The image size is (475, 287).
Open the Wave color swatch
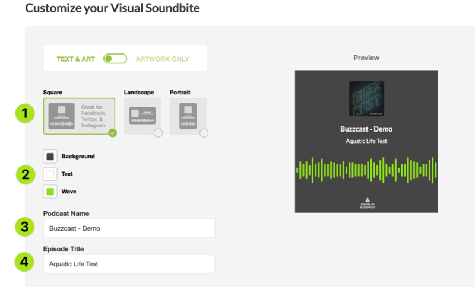coord(50,192)
